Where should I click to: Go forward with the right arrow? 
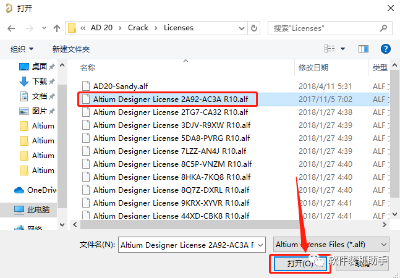click(x=30, y=28)
